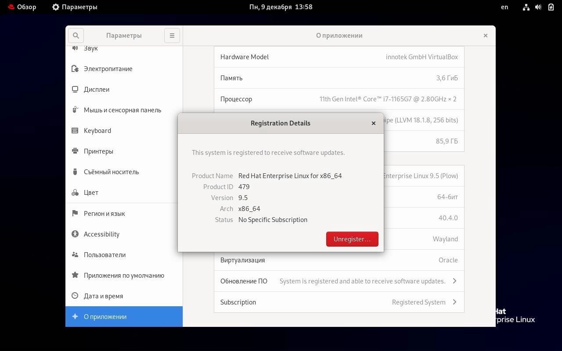Switch the en keyboard layout indicator

tap(504, 7)
